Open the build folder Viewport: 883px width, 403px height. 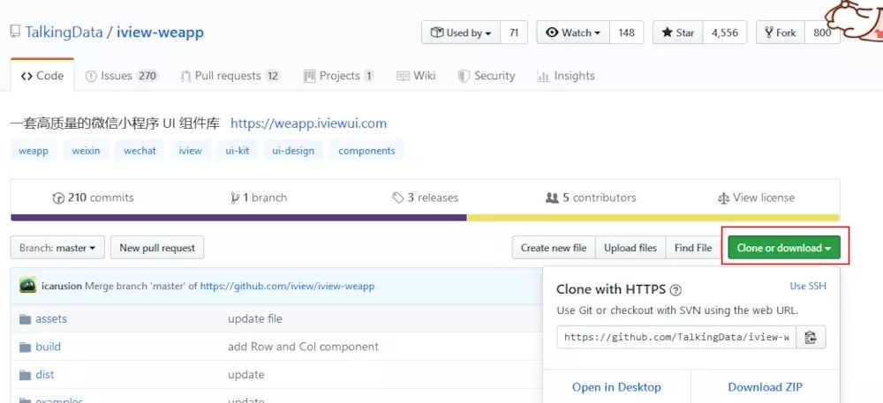pos(48,347)
